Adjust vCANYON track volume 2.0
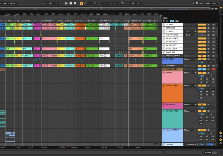This screenshot has width=223, height=156. coord(202,108)
